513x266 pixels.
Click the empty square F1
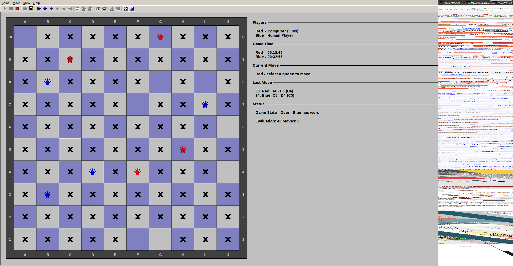pos(138,239)
